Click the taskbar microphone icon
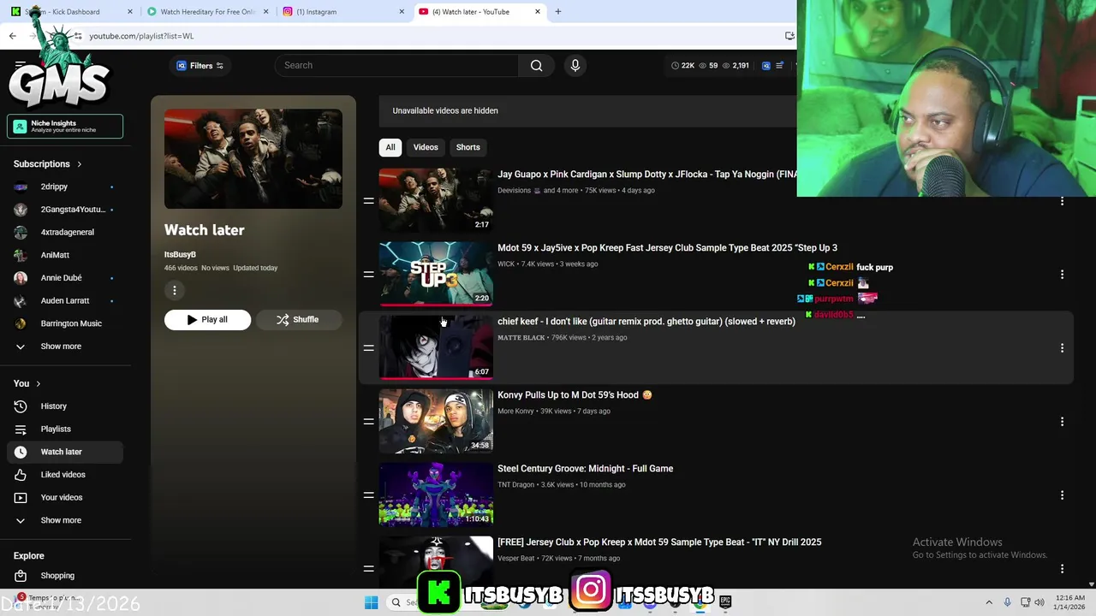The width and height of the screenshot is (1096, 616). (x=1007, y=602)
